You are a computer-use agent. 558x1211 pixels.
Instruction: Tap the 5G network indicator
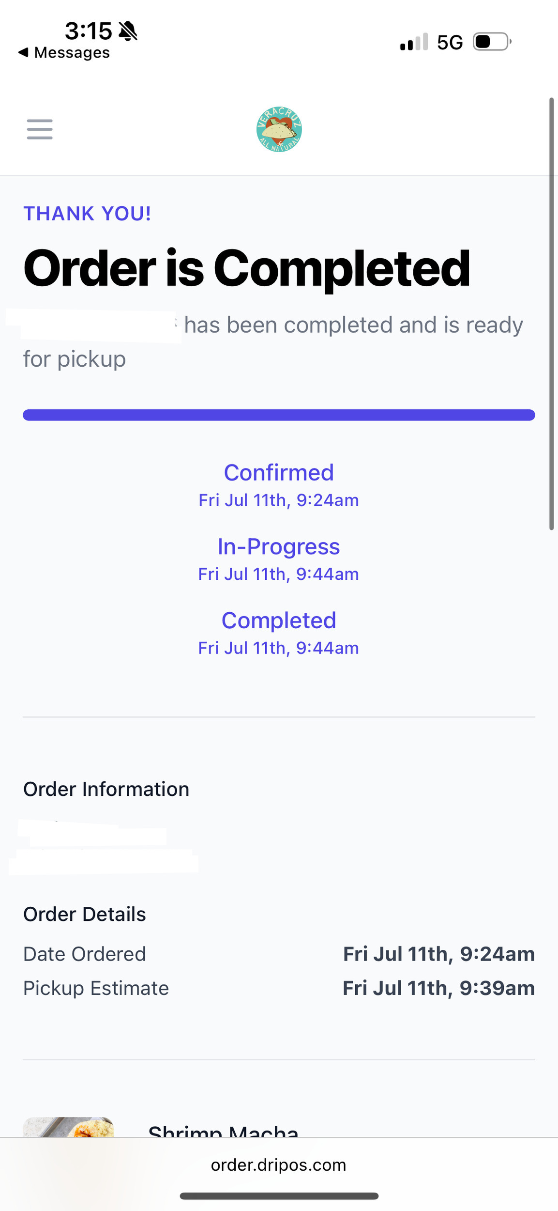[450, 43]
